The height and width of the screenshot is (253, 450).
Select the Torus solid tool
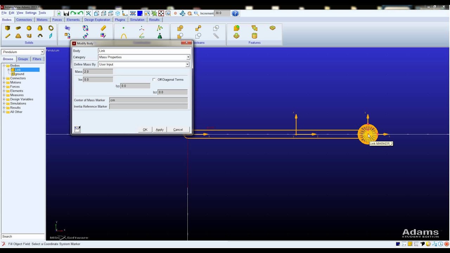pyautogui.click(x=51, y=28)
